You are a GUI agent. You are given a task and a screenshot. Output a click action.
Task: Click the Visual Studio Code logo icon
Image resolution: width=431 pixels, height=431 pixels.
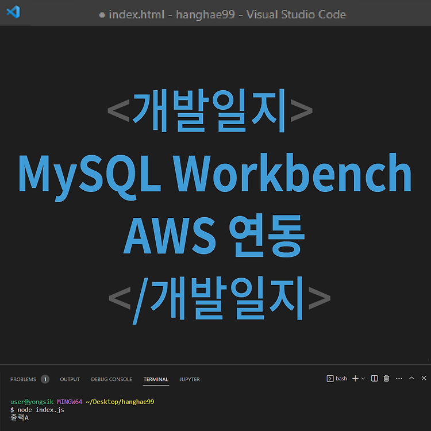13,12
